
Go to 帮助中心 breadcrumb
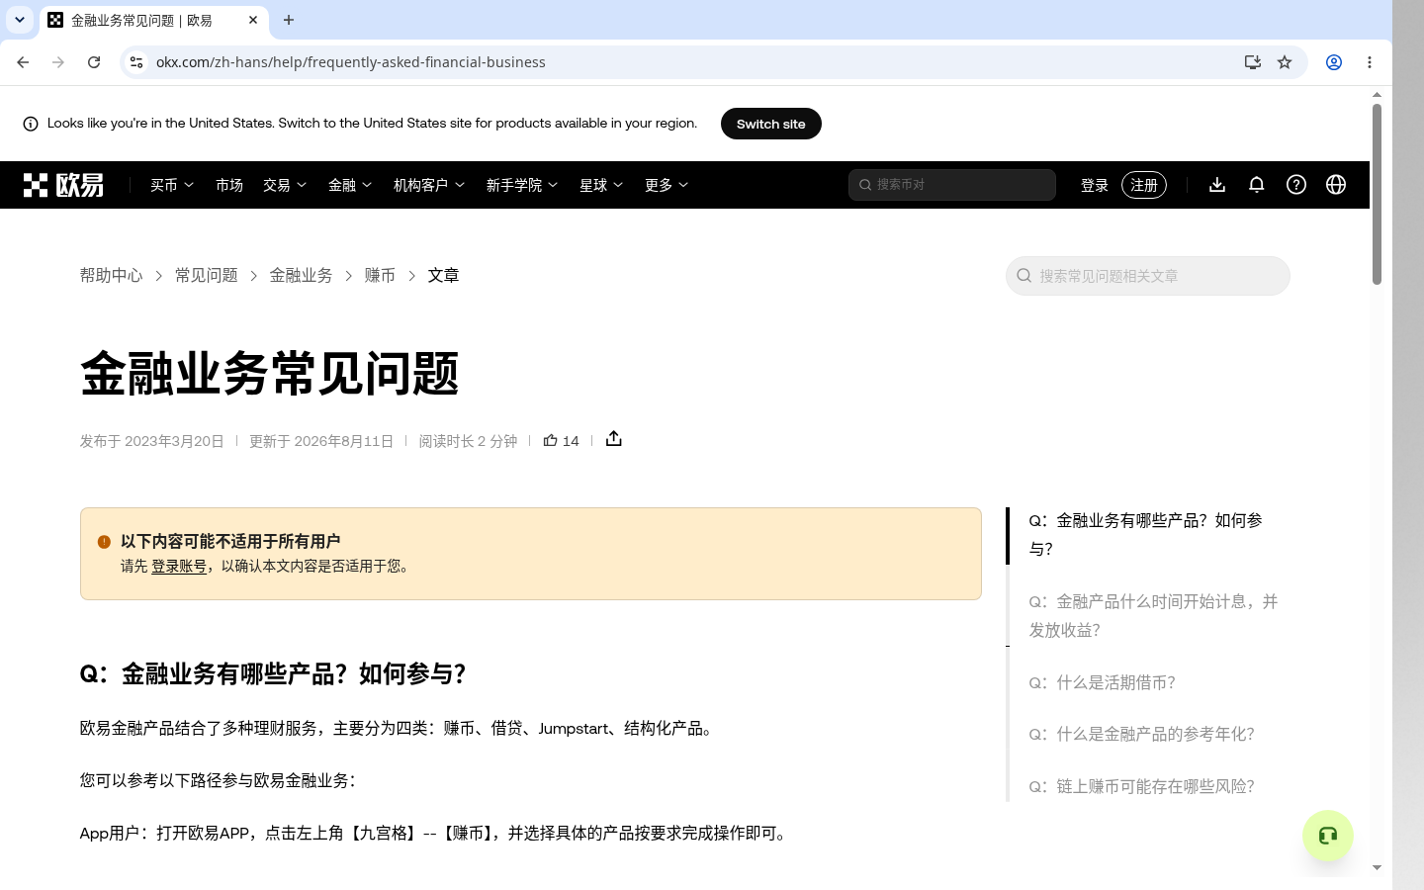(112, 276)
